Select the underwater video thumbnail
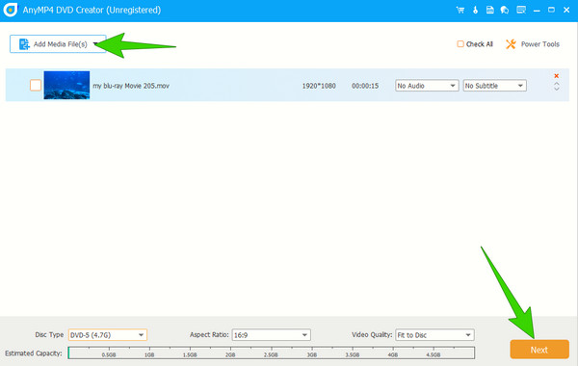The width and height of the screenshot is (578, 366). [x=66, y=85]
